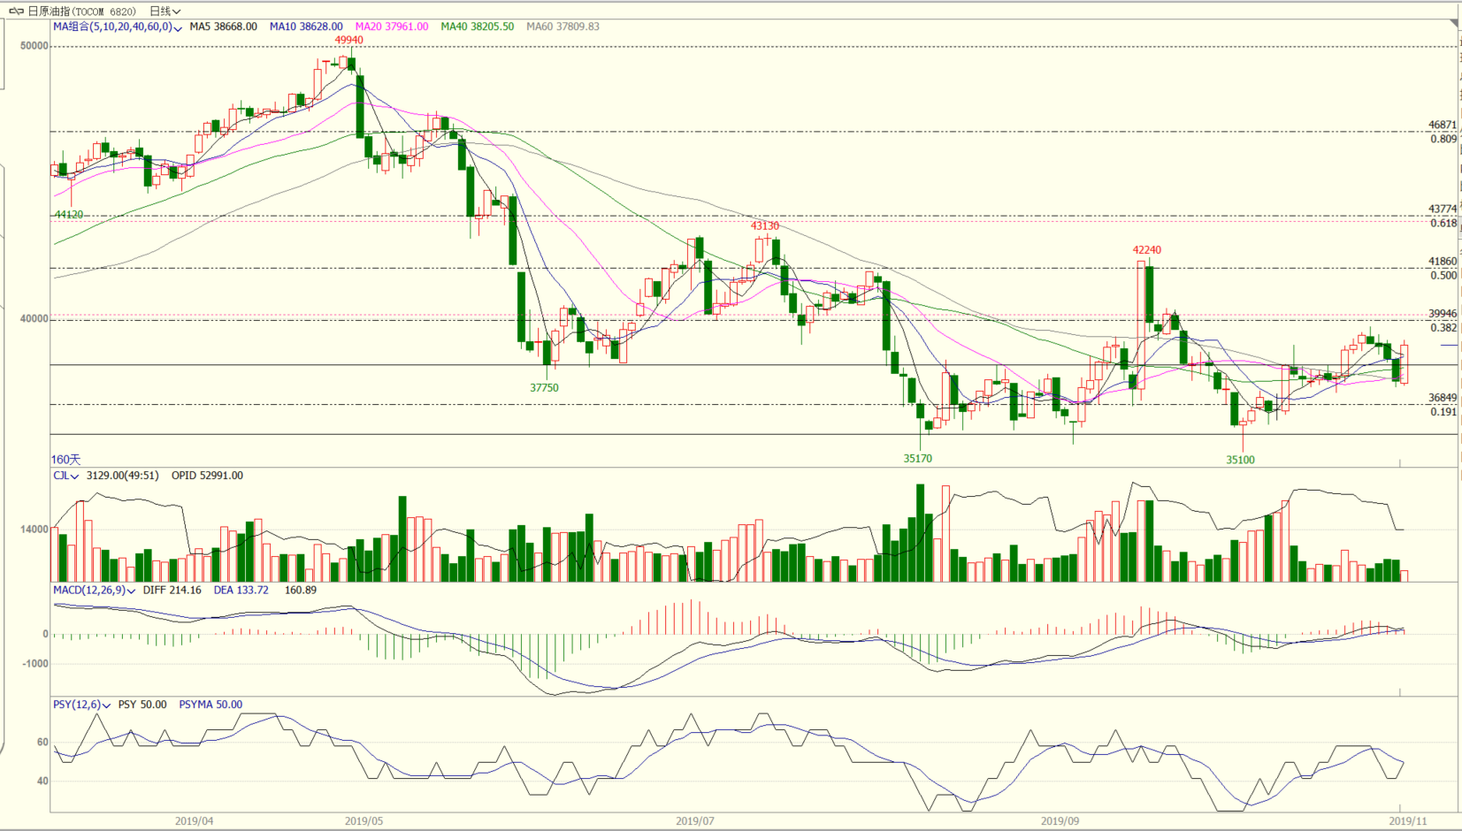Click the -1000 MACD axis label
The image size is (1462, 831).
[x=34, y=664]
